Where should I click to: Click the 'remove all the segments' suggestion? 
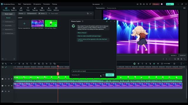(x=93, y=40)
